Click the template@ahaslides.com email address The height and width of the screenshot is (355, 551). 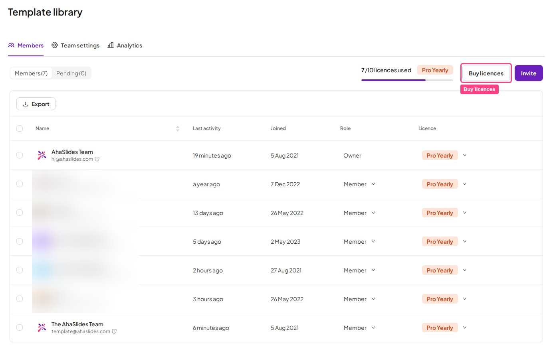click(81, 331)
